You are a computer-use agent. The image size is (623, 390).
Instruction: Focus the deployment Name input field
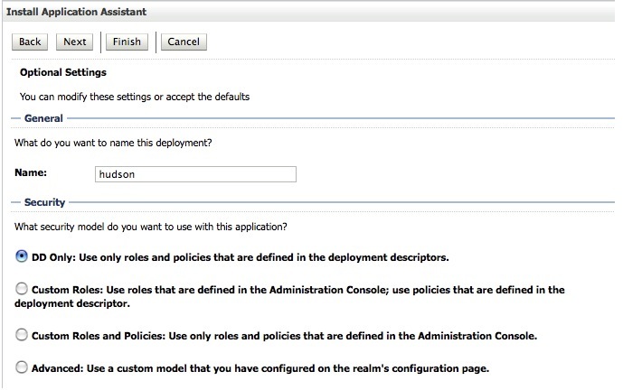pyautogui.click(x=195, y=174)
